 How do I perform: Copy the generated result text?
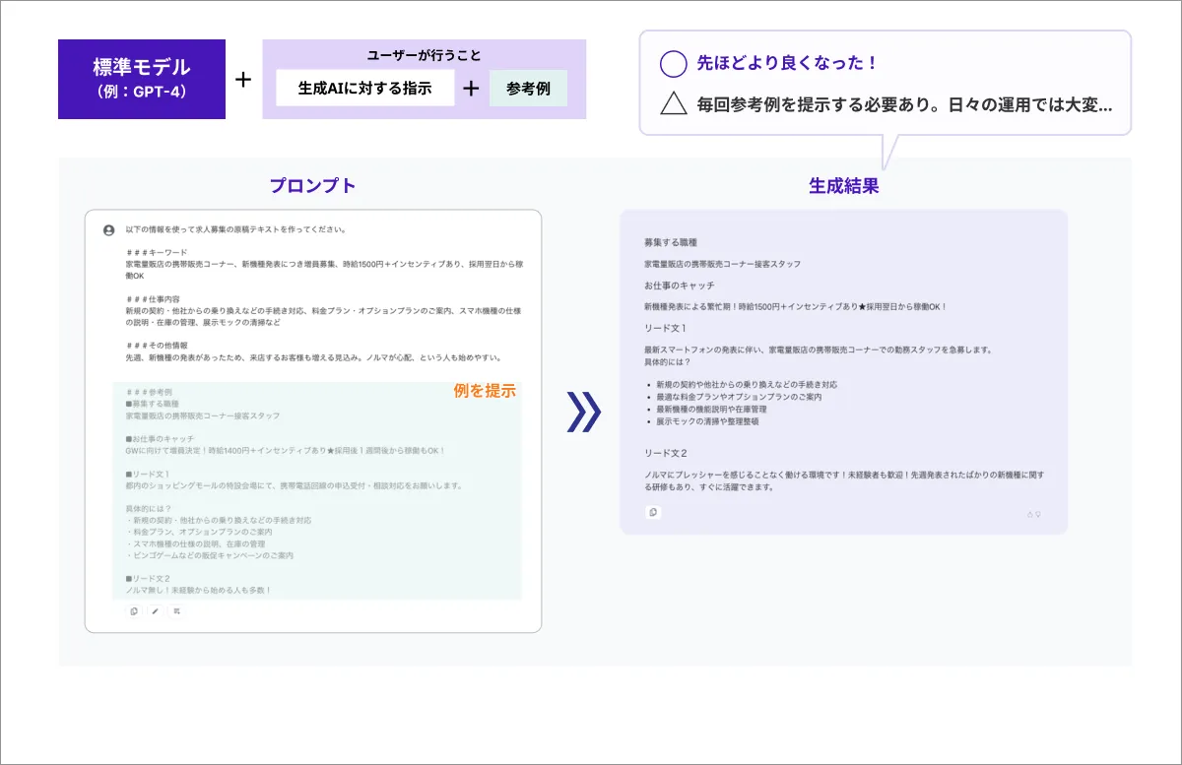(653, 512)
